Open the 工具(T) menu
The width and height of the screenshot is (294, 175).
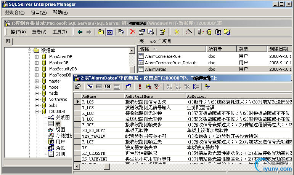59,32
